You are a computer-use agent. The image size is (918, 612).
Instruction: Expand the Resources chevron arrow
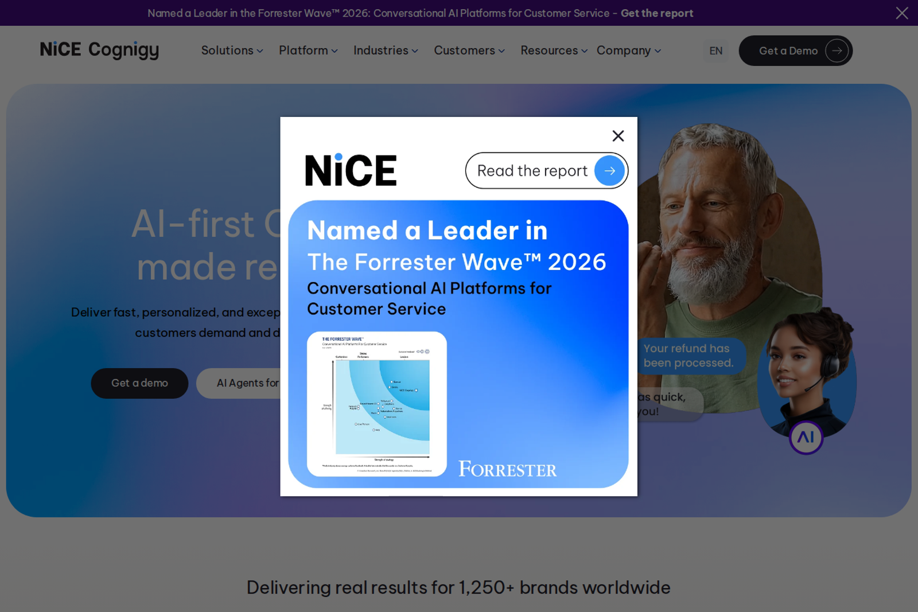click(x=584, y=51)
